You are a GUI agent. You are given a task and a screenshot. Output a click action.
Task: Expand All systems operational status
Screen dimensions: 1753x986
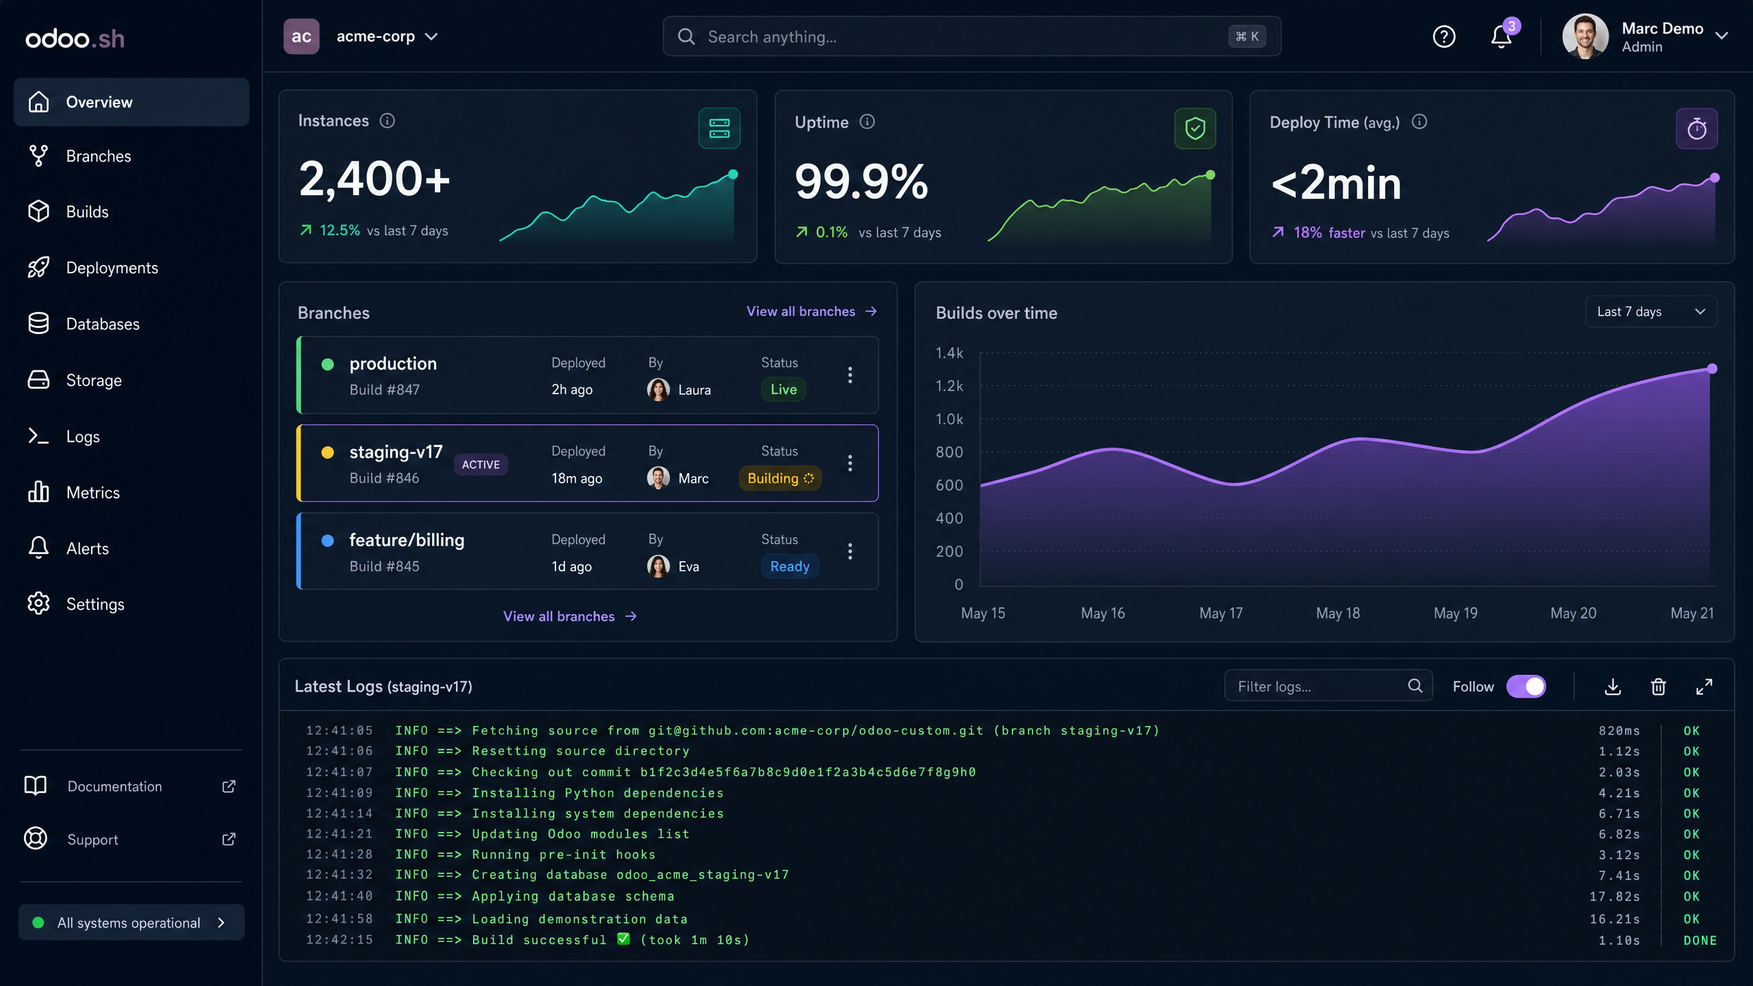[131, 922]
